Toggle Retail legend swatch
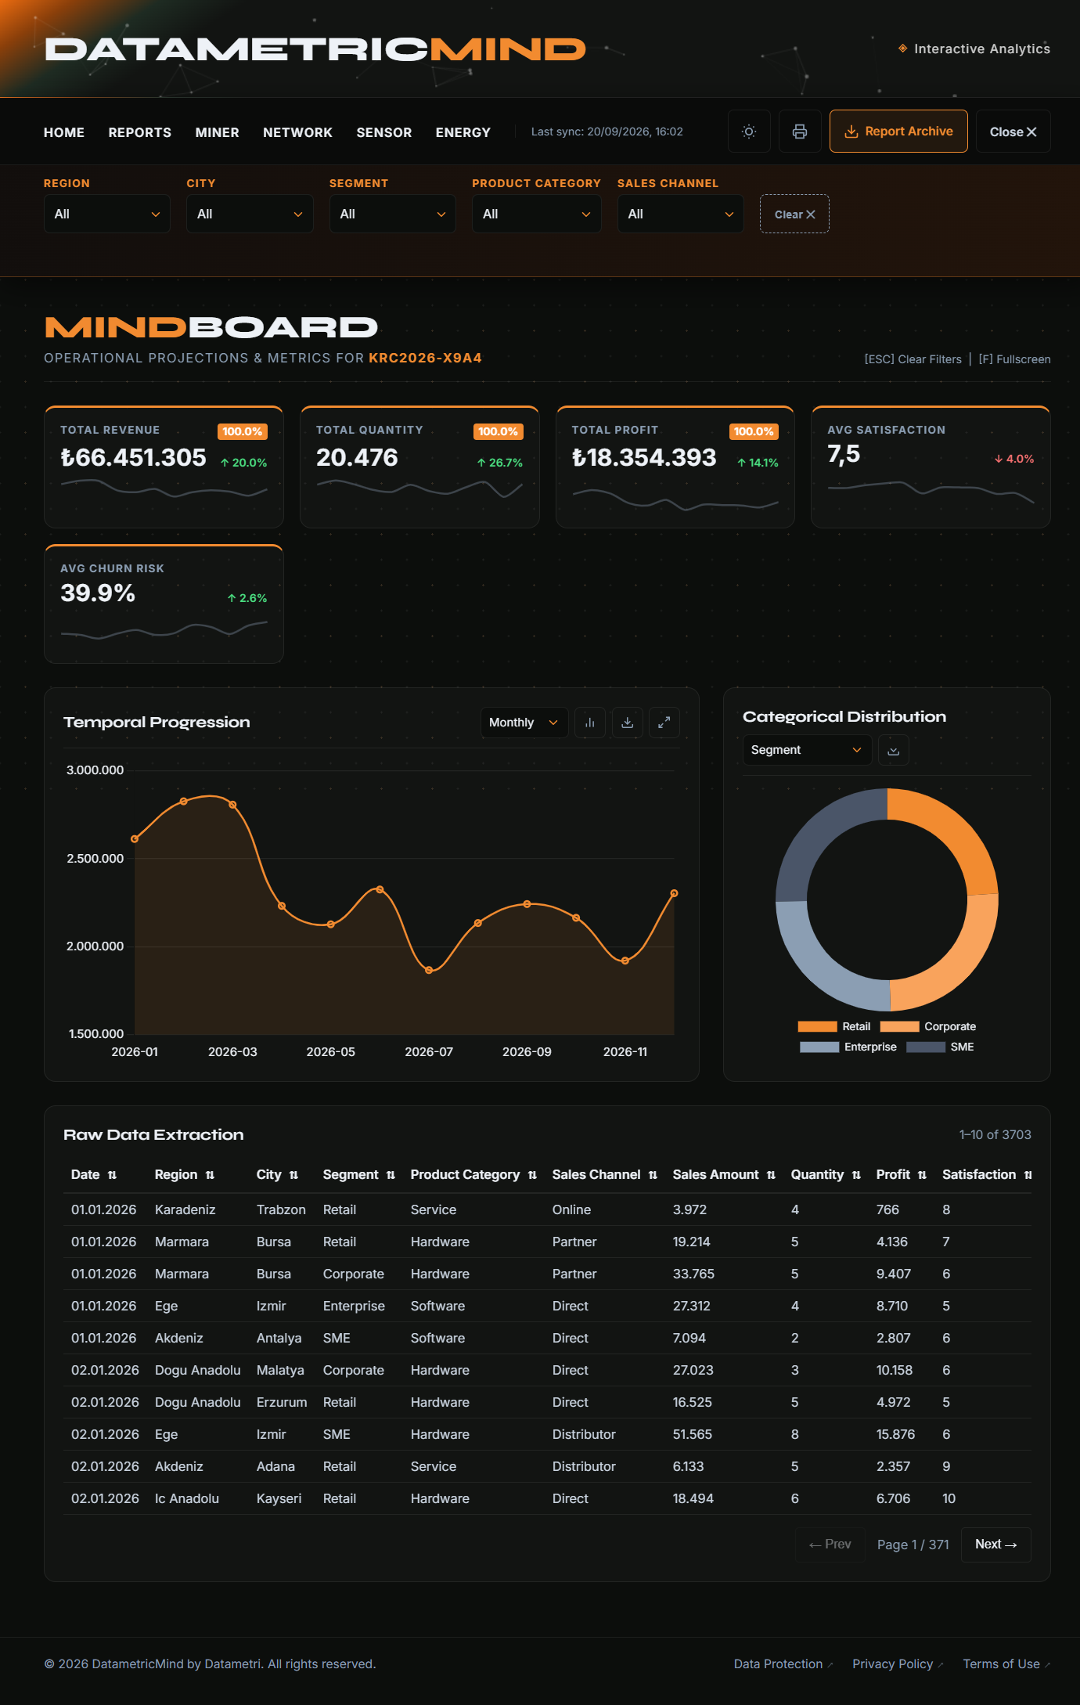Viewport: 1080px width, 1705px height. pos(817,1026)
